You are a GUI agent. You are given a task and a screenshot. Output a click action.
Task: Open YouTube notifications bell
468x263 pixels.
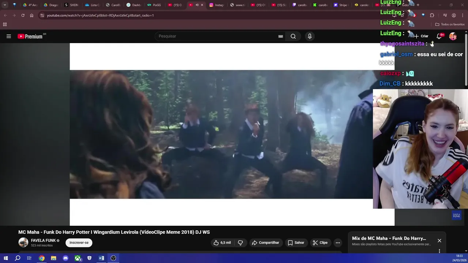(439, 36)
